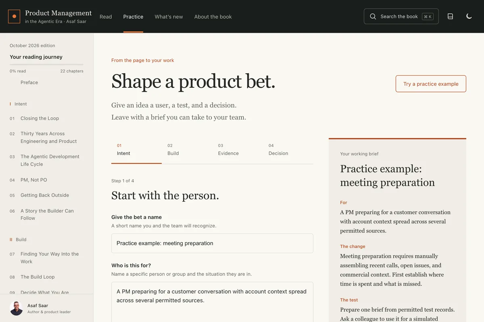Select the Practice nav item
Image resolution: width=484 pixels, height=322 pixels.
click(133, 17)
